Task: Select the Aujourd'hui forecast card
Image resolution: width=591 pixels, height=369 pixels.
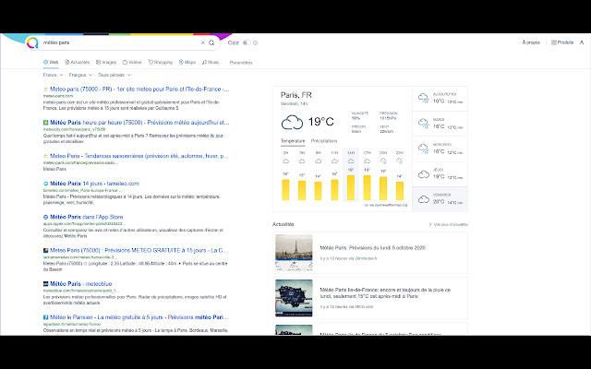Action: coord(440,99)
